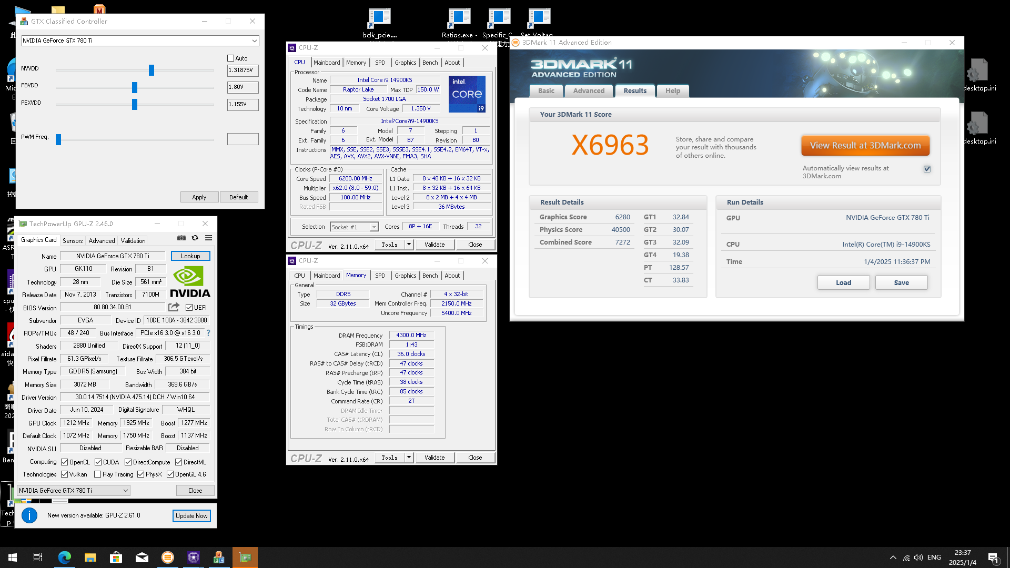
Task: Switch to GPU-Z taskbar icon
Action: tap(245, 557)
